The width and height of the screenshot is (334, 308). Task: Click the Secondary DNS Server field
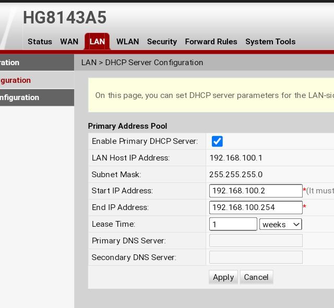point(256,257)
